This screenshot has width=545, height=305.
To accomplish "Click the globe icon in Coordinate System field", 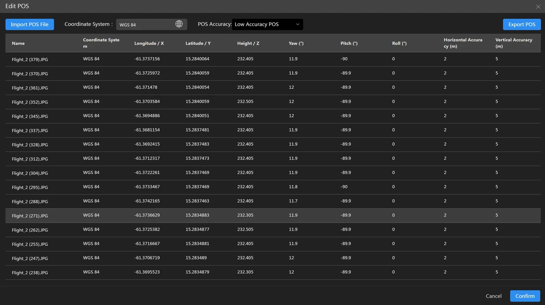I will coord(179,24).
